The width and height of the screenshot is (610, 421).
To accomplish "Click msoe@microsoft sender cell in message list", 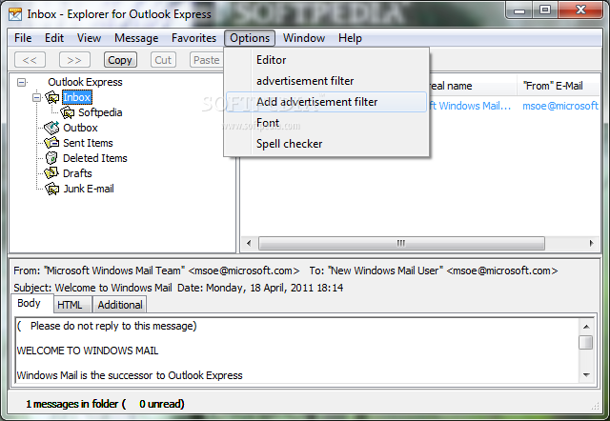I will click(560, 106).
